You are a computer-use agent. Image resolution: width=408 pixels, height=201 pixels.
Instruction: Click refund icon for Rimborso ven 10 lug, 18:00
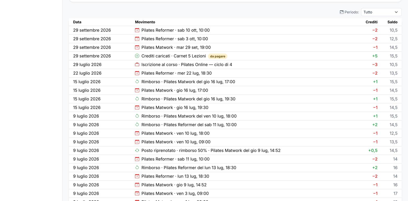(x=137, y=116)
